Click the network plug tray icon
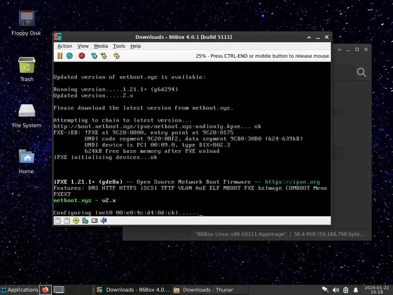Screen dimensions: 393x295 325,290
